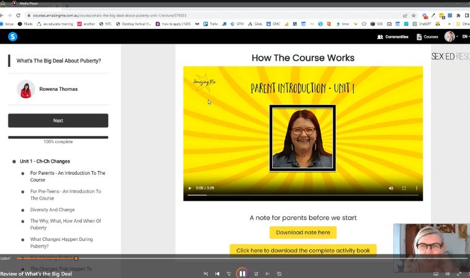
Task: Open the SOS bookmark
Action: (377, 24)
